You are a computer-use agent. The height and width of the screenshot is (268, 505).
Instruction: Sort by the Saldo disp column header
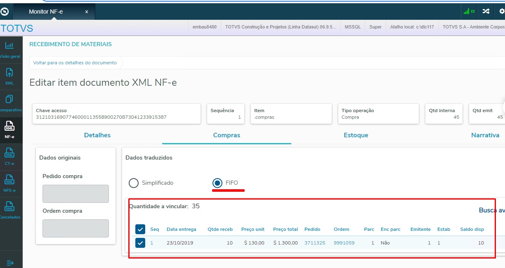point(472,229)
